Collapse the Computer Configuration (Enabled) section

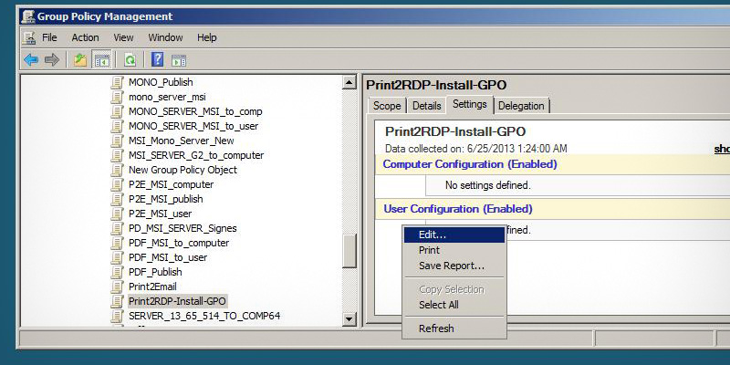[x=469, y=164]
